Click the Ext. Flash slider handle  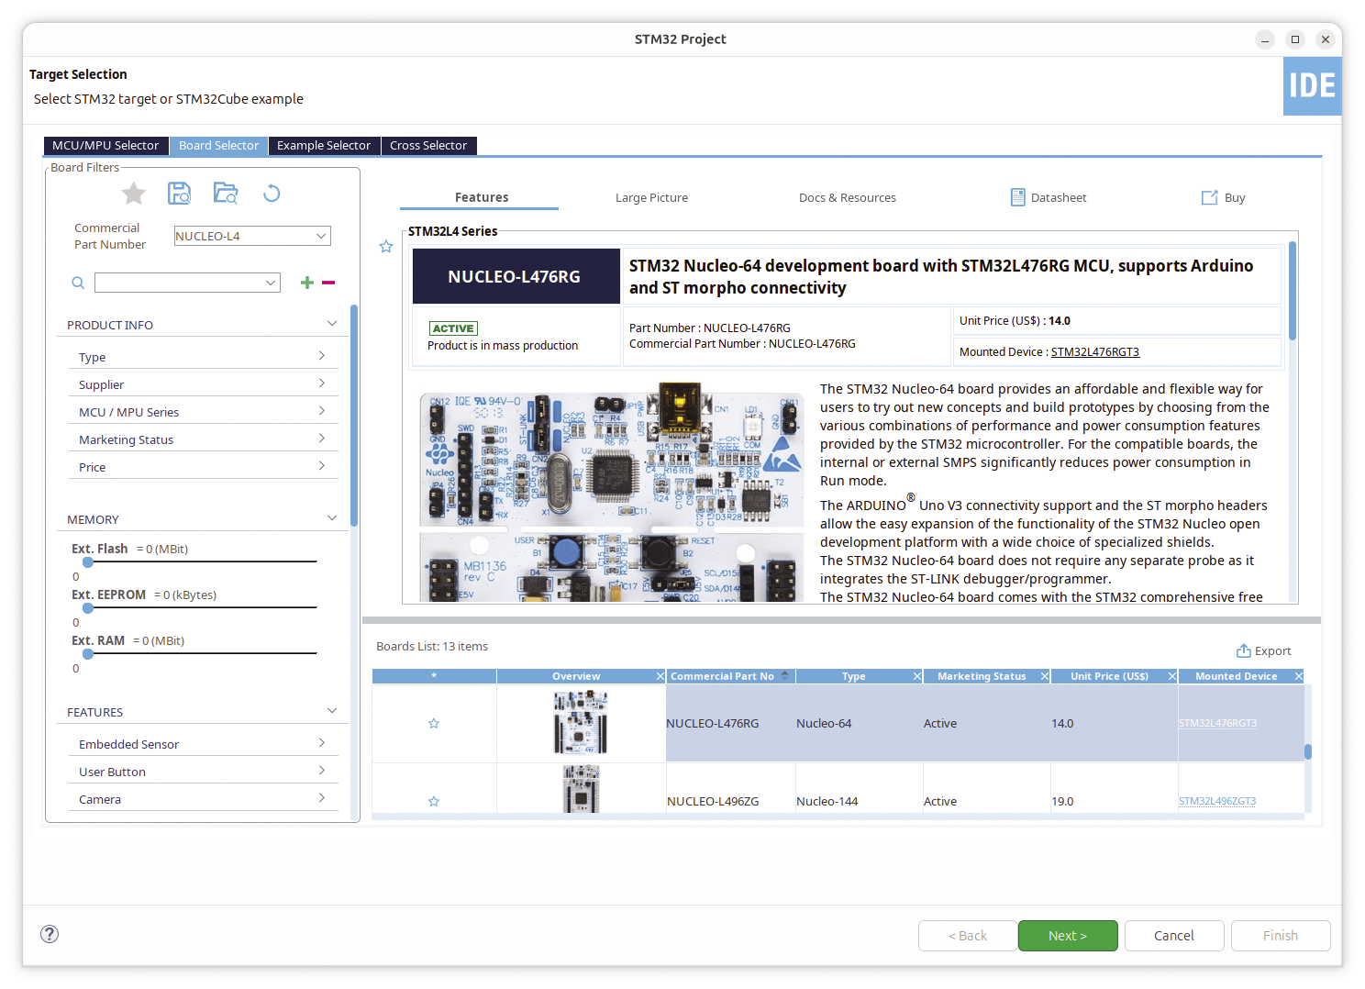pyautogui.click(x=88, y=562)
